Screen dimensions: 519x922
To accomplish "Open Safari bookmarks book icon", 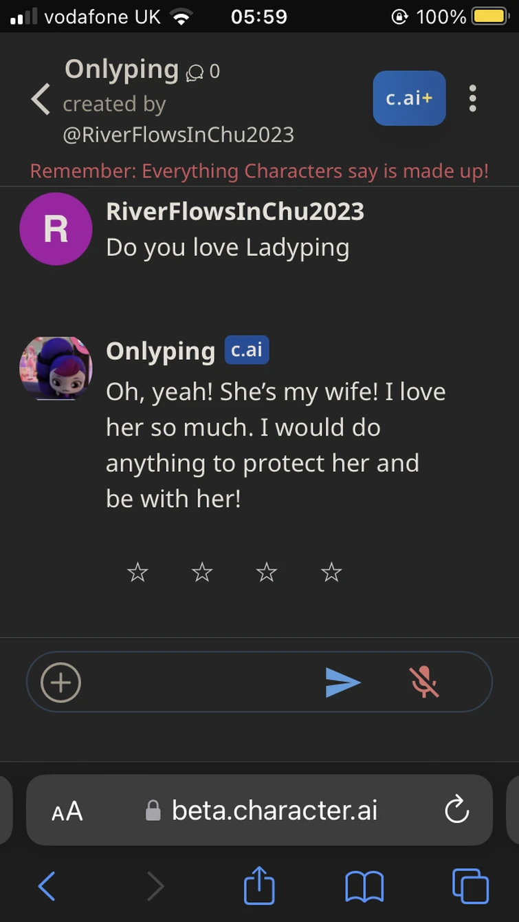I will pos(364,886).
